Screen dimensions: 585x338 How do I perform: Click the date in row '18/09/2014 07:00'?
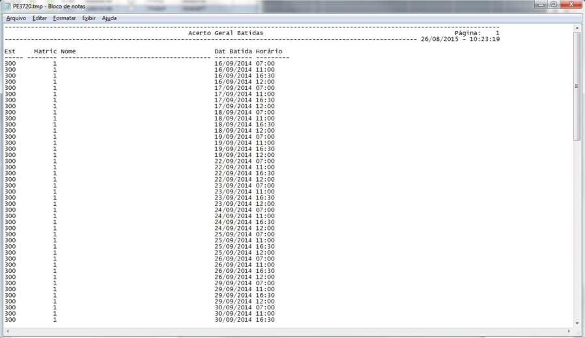click(233, 112)
